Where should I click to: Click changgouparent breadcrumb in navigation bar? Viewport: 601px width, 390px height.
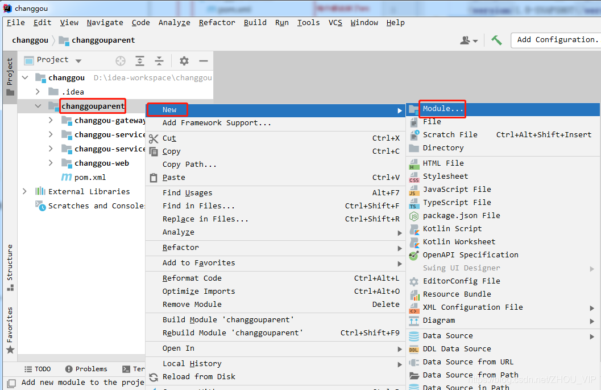(x=97, y=40)
